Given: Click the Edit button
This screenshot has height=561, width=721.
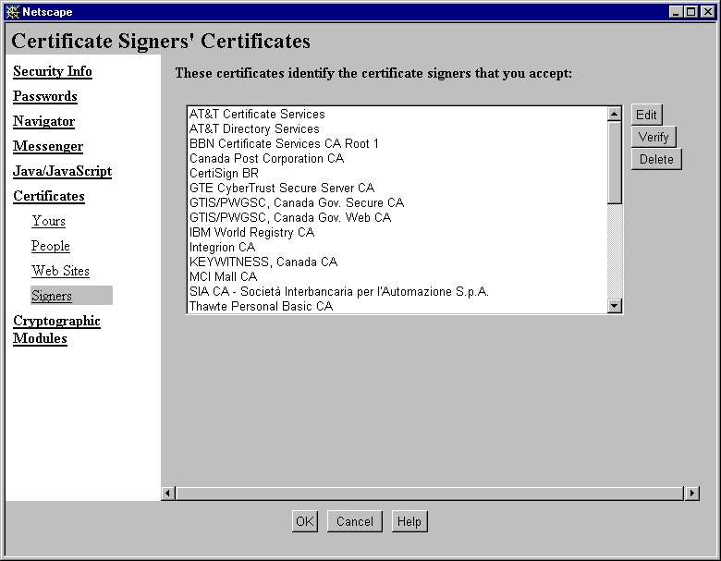Looking at the screenshot, I should 646,115.
